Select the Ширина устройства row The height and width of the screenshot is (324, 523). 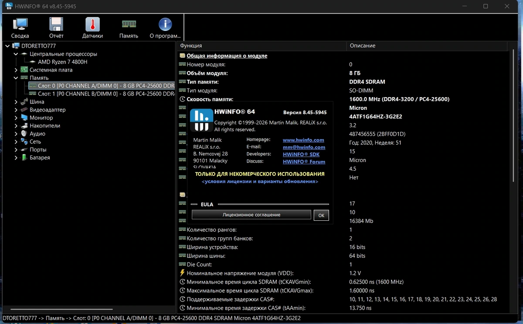pyautogui.click(x=343, y=247)
